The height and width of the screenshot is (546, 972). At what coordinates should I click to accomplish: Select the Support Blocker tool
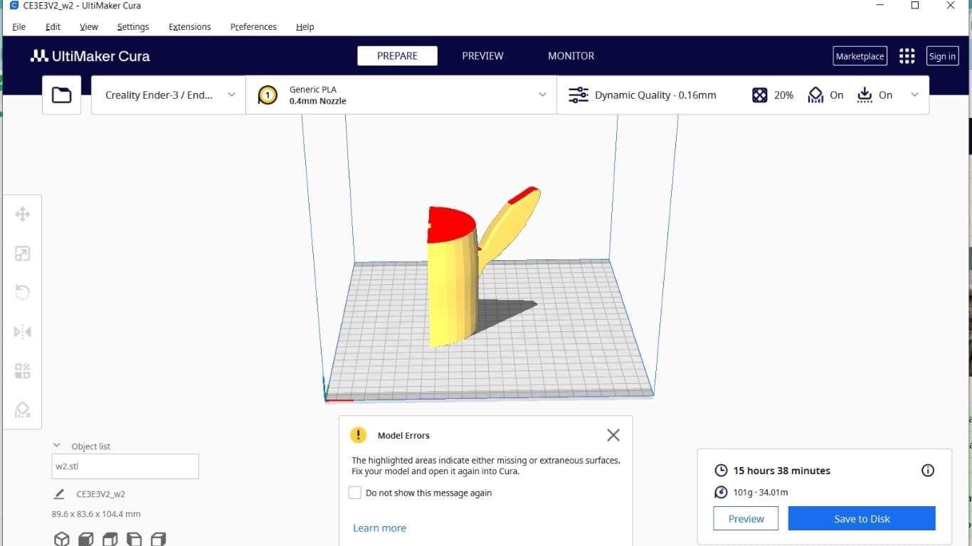(22, 409)
